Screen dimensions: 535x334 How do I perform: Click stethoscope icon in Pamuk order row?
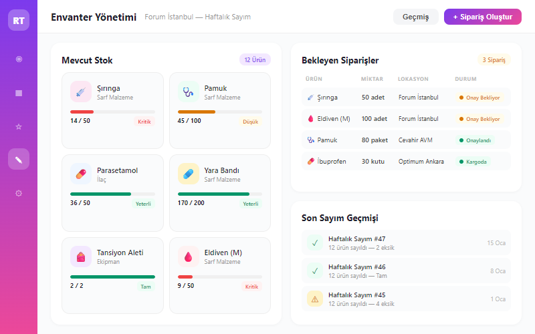310,140
